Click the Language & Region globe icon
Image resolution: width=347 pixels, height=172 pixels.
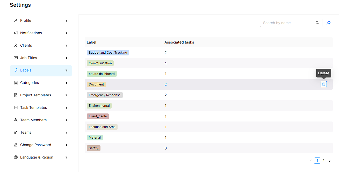[x=16, y=157]
